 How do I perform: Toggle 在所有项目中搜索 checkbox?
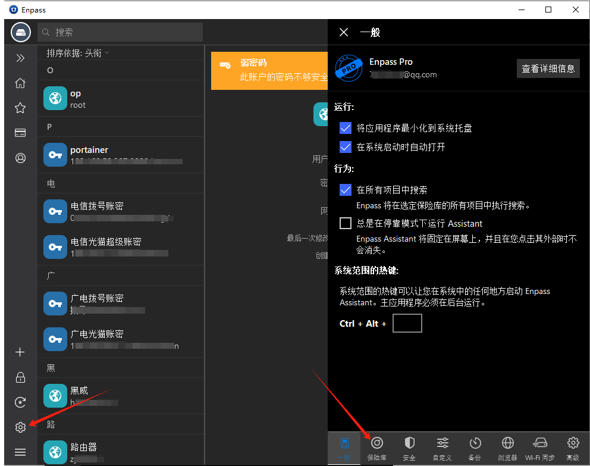pyautogui.click(x=346, y=190)
